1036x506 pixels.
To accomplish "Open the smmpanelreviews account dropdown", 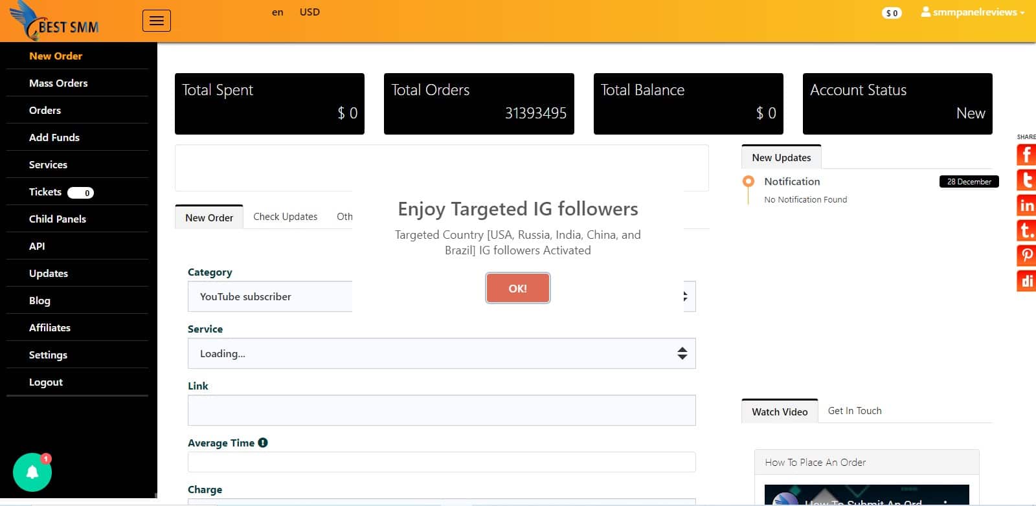I will 973,12.
